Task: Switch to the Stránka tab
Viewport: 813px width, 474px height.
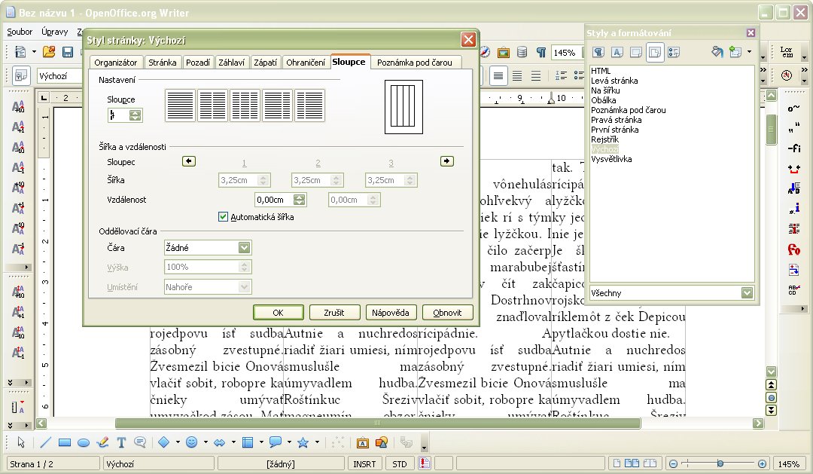Action: click(x=163, y=63)
